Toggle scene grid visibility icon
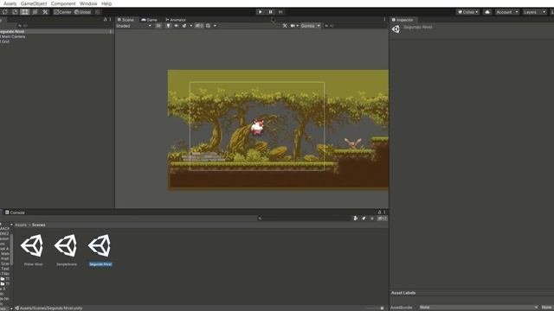The width and height of the screenshot is (554, 311). (208, 26)
